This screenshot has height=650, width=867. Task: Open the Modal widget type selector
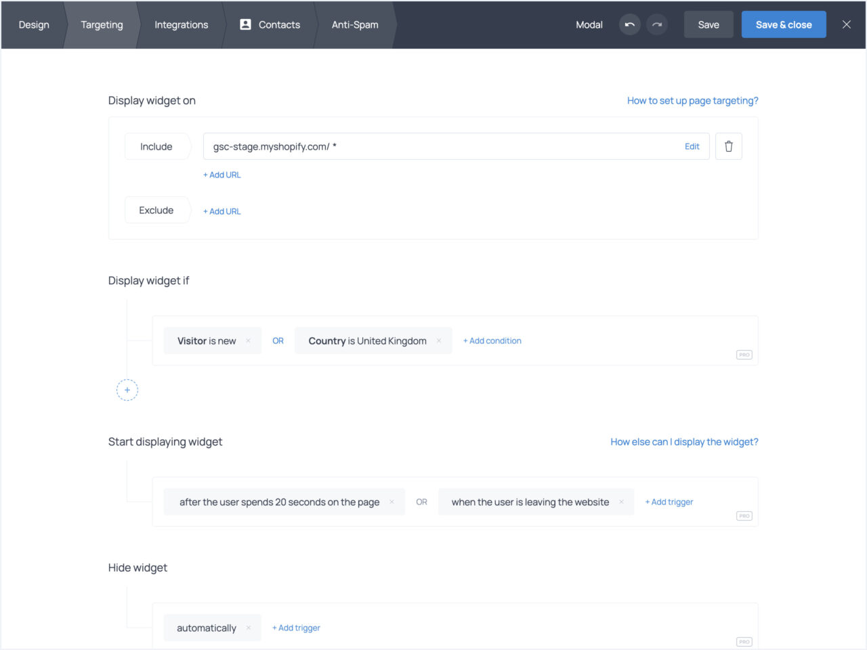pyautogui.click(x=589, y=25)
